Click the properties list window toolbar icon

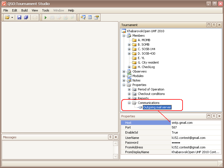pos(90,17)
